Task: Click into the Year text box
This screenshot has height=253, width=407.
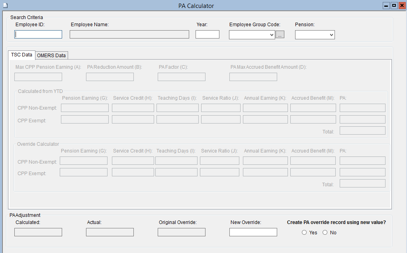Action: pos(207,35)
